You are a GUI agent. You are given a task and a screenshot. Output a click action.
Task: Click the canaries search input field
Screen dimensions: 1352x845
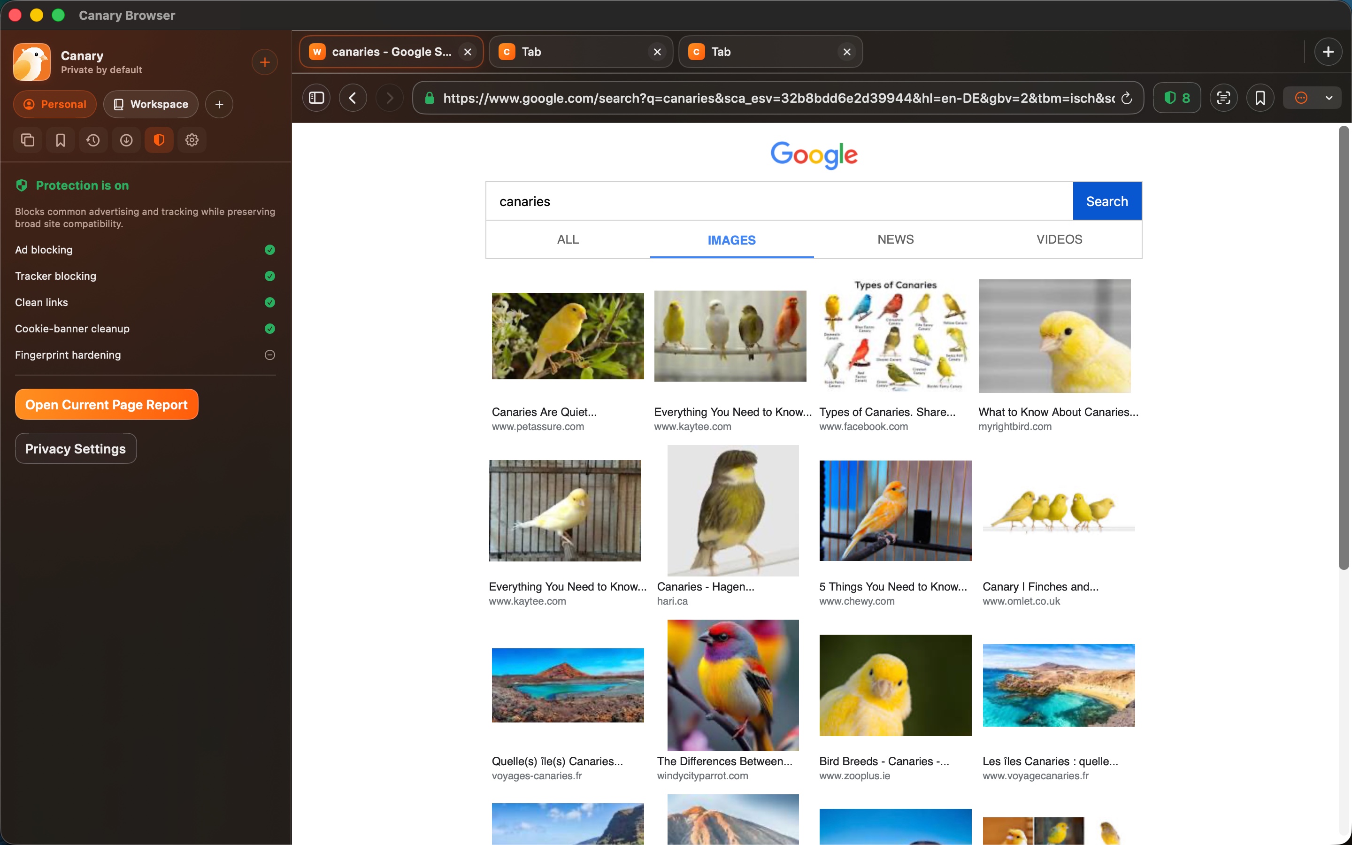pos(779,201)
